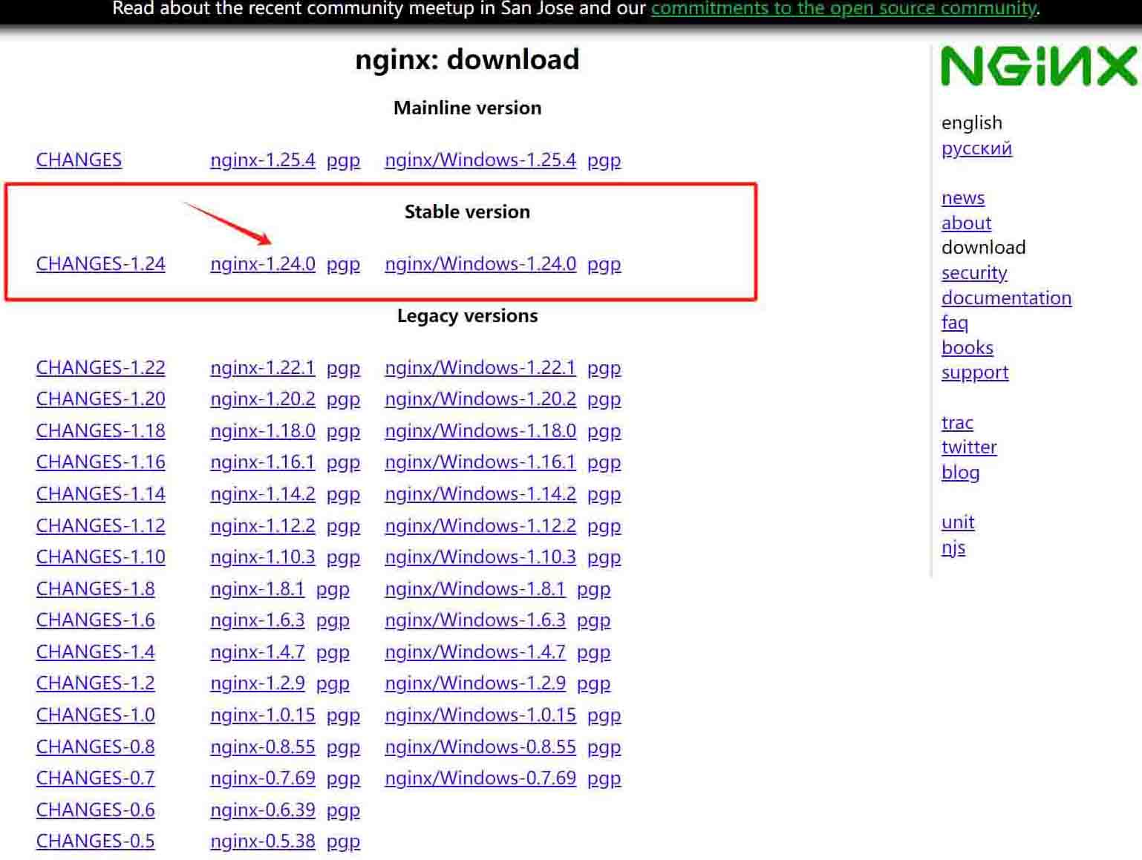Open CHANGES-1.24 link
The image size is (1142, 860).
(x=101, y=264)
